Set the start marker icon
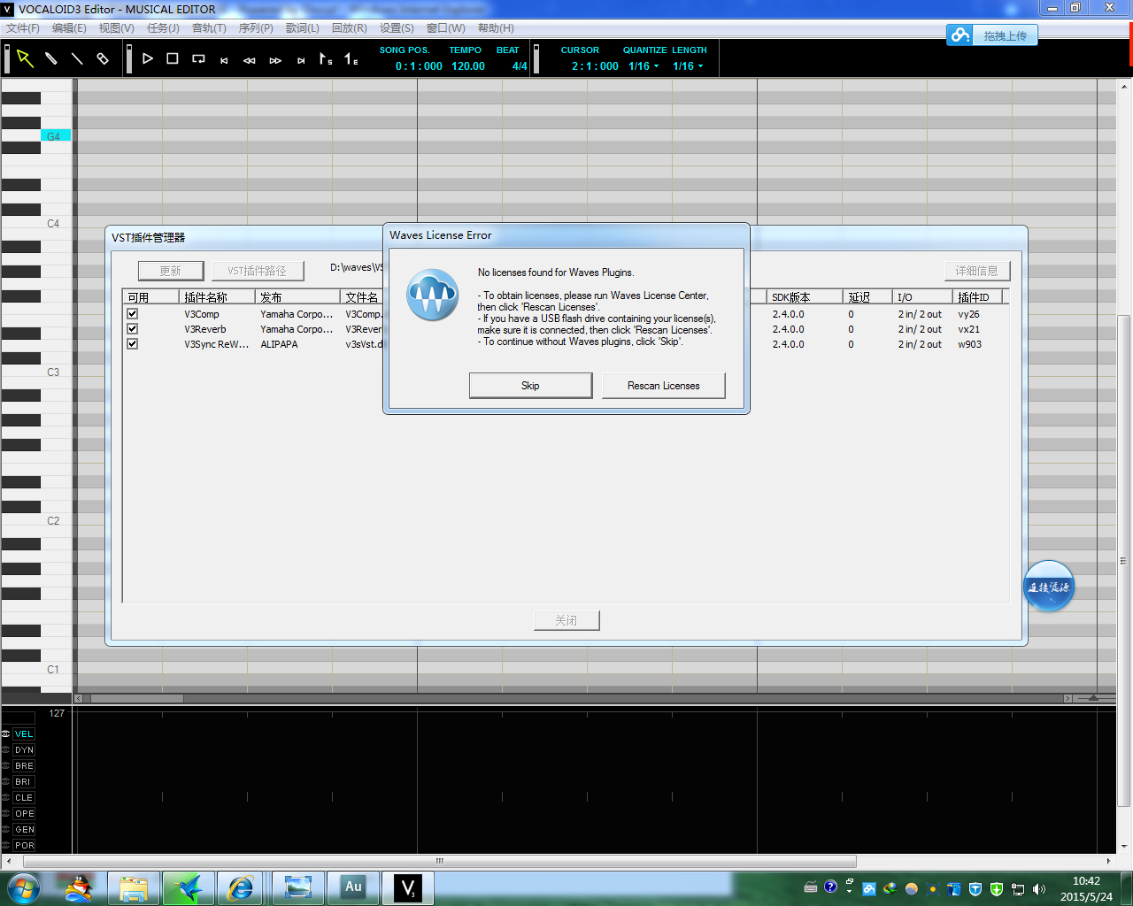Image resolution: width=1133 pixels, height=906 pixels. click(x=326, y=59)
